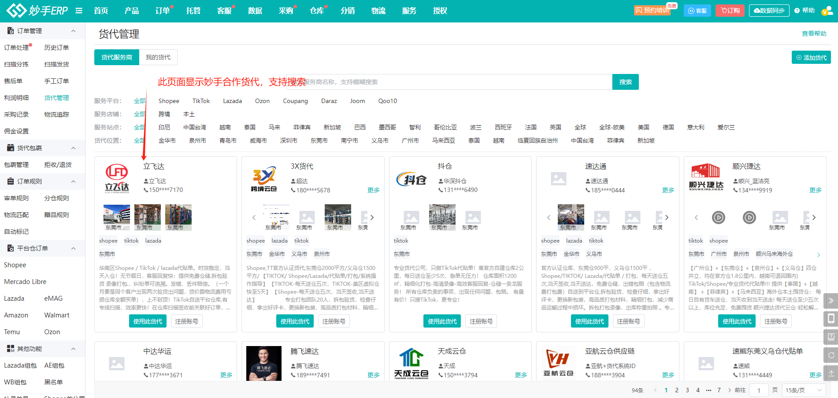Filter forwarder location by 义乌市
This screenshot has height=398, width=838.
[380, 140]
